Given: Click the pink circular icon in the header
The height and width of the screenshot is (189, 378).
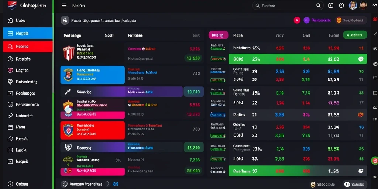Looking at the screenshot, I should (x=297, y=20).
